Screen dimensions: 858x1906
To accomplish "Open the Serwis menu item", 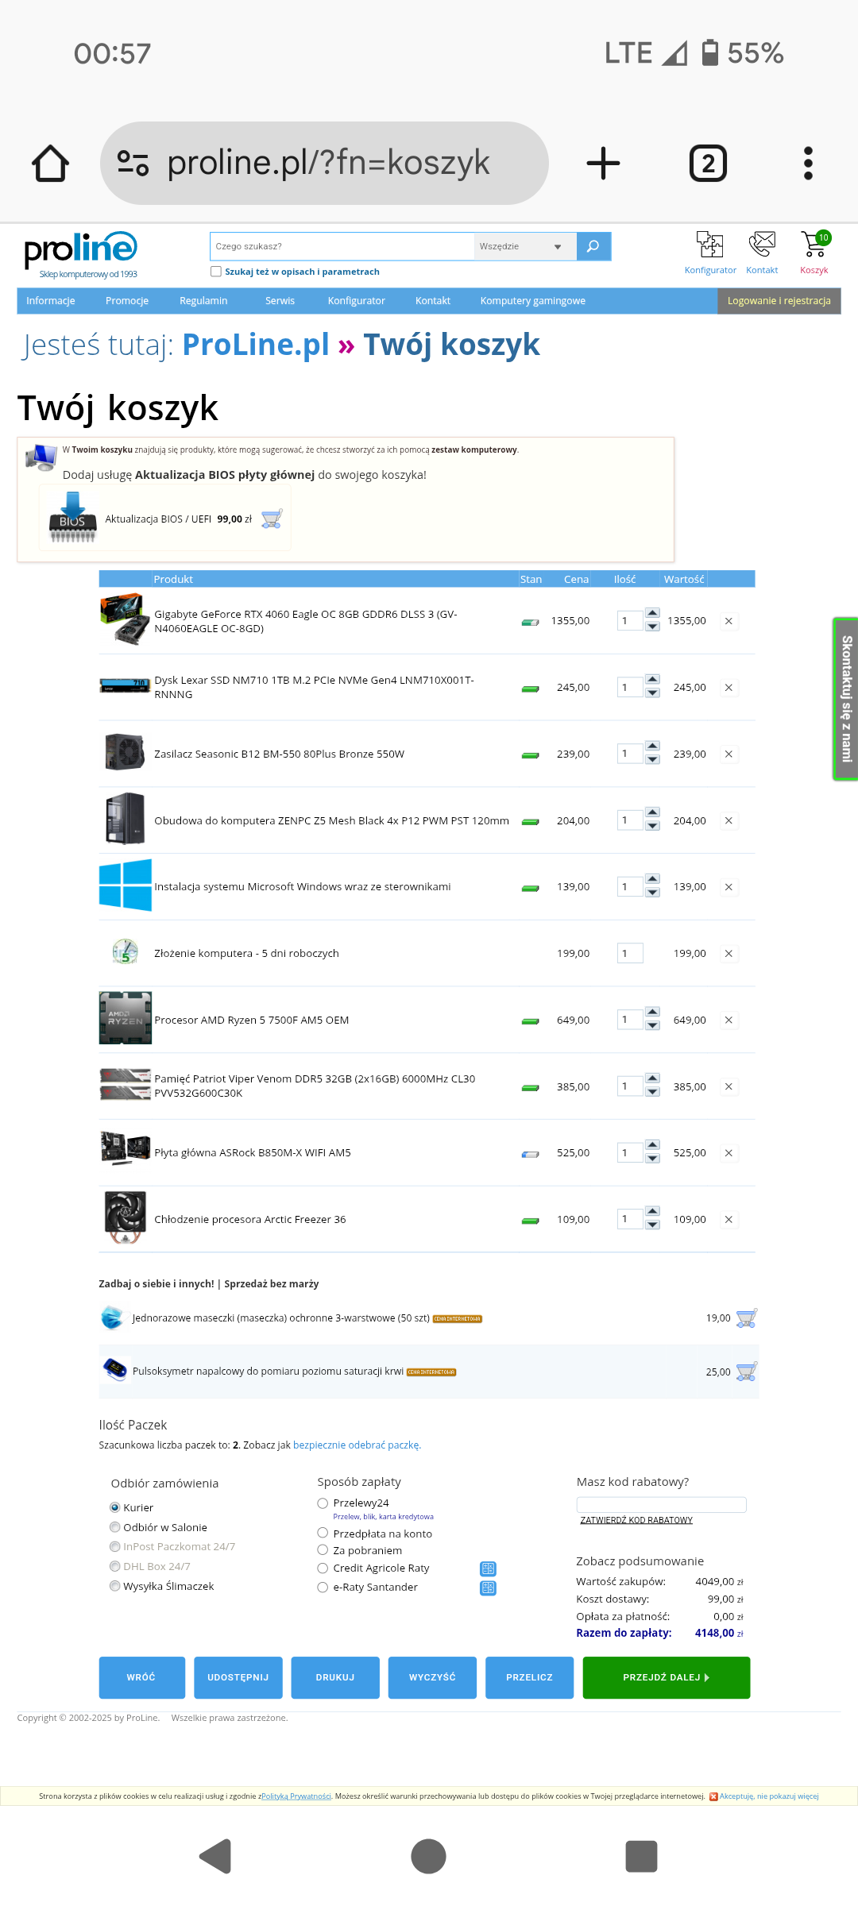I will pos(280,301).
